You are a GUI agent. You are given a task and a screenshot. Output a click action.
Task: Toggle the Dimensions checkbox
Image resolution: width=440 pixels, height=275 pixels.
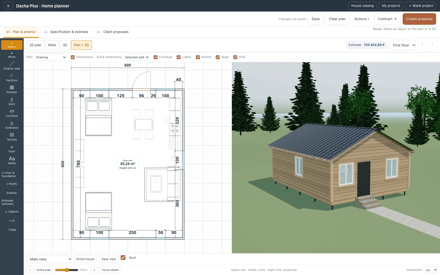73,57
